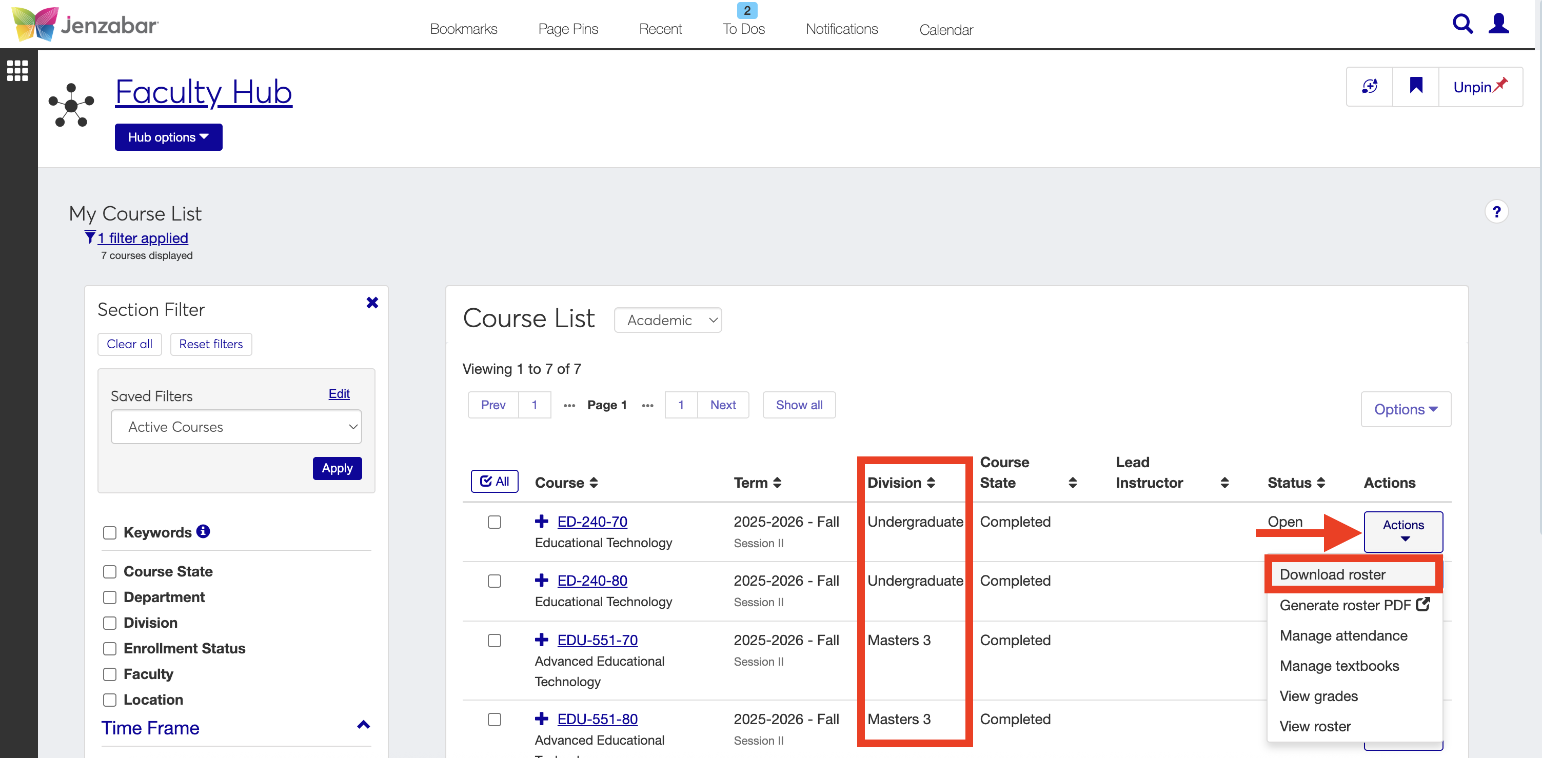Expand ED-240-70 course with plus icon

(541, 521)
